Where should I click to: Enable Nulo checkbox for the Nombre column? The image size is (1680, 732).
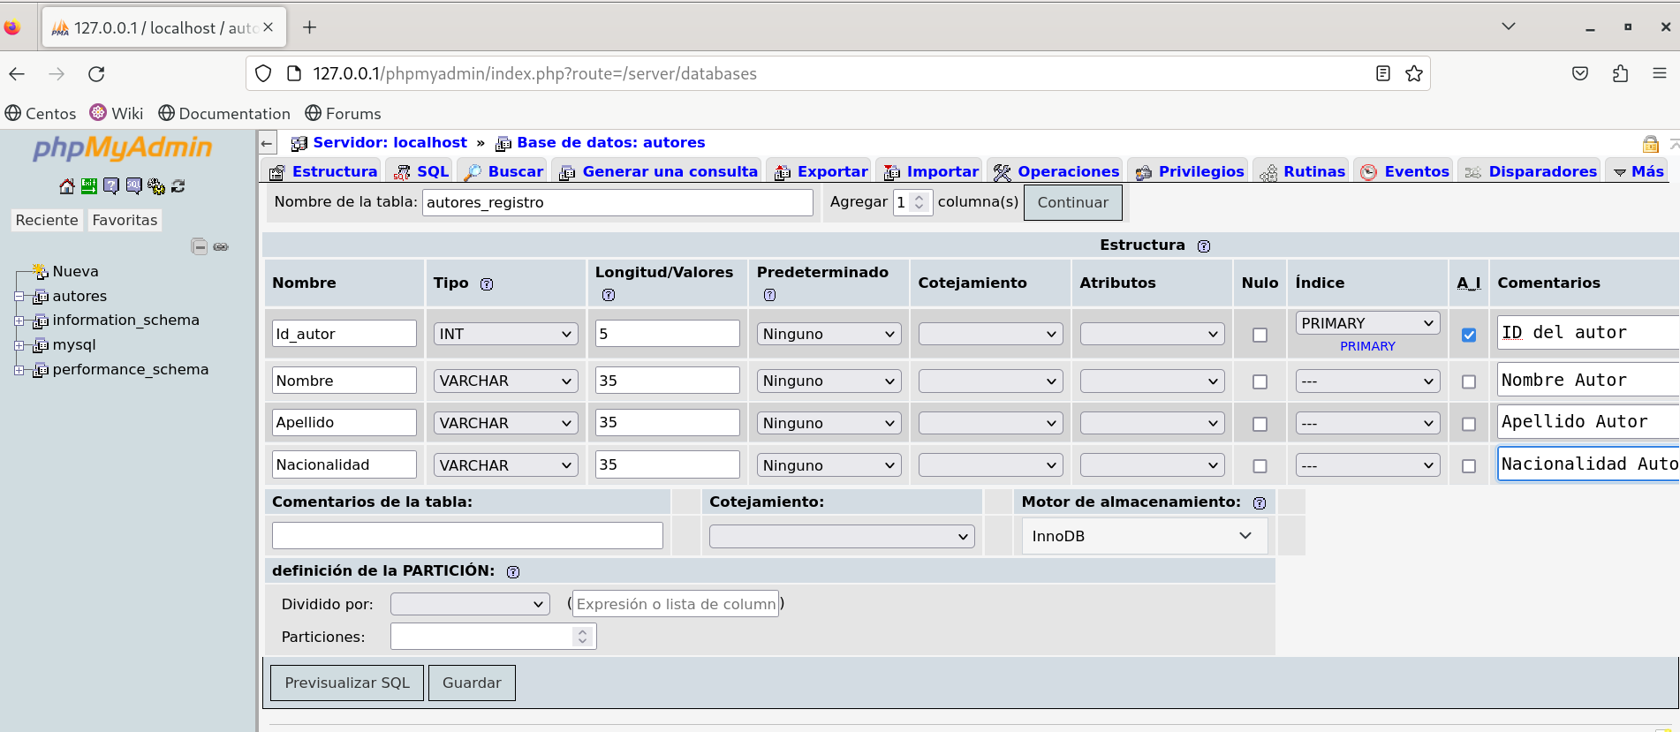[1260, 381]
